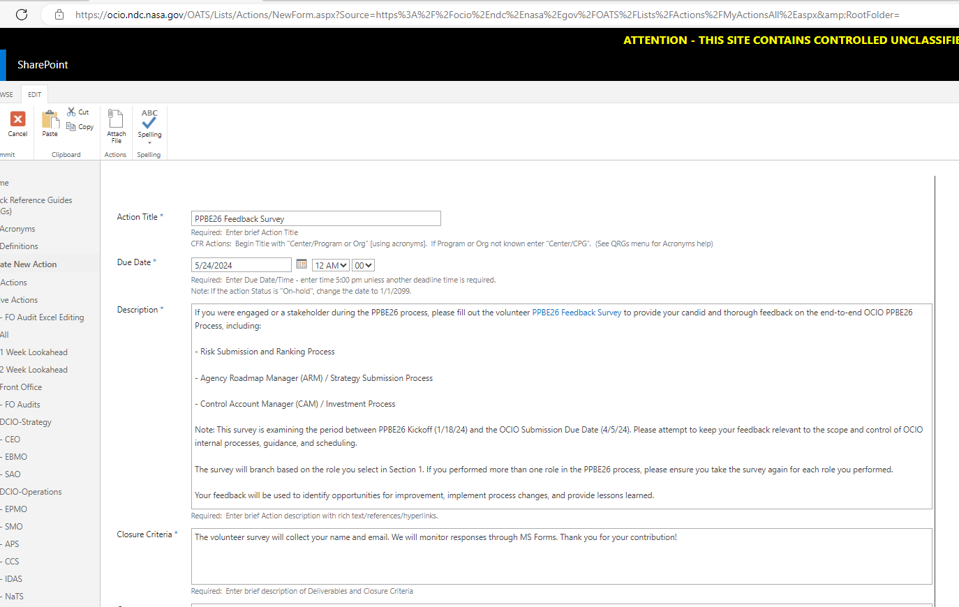Switch to the EDIT ribbon tab
The width and height of the screenshot is (959, 607).
click(35, 95)
